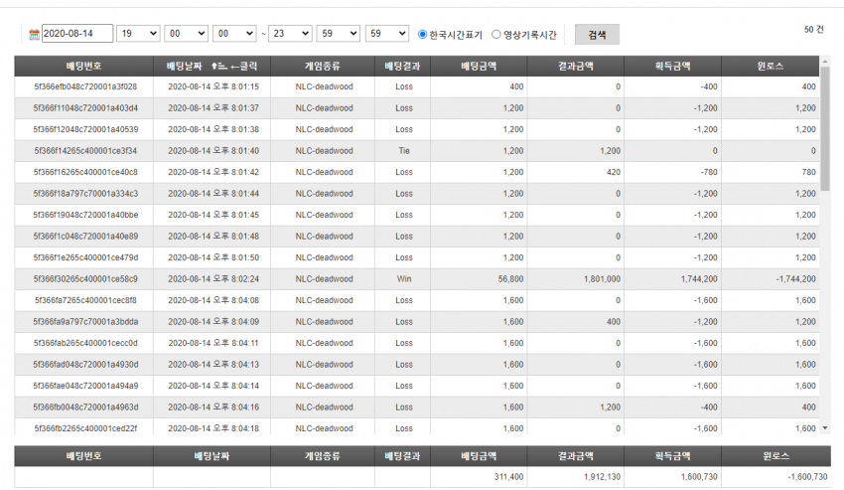Open the end minute dropdown next to 23
Image resolution: width=844 pixels, height=490 pixels.
tap(338, 34)
